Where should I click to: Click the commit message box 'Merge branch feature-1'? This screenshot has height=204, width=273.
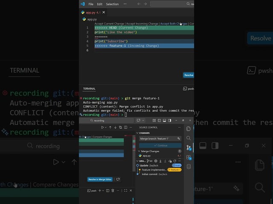(160, 139)
